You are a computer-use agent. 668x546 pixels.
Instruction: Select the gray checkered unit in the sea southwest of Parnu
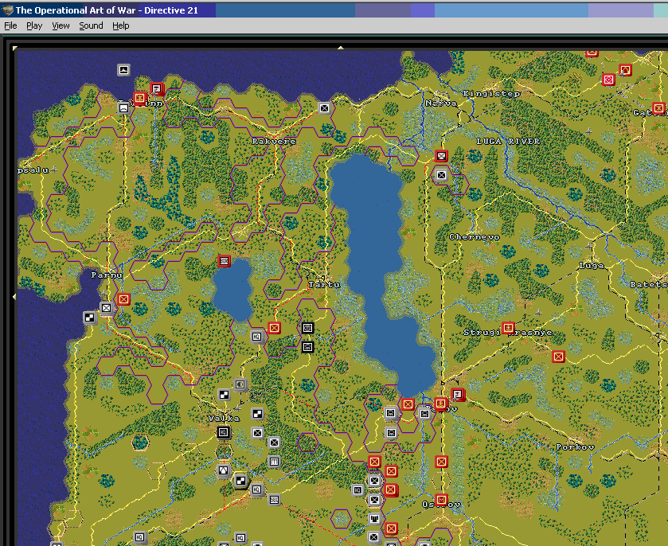click(x=89, y=318)
